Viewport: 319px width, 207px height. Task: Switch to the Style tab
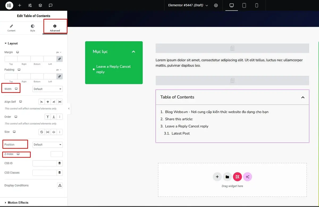coord(32,28)
